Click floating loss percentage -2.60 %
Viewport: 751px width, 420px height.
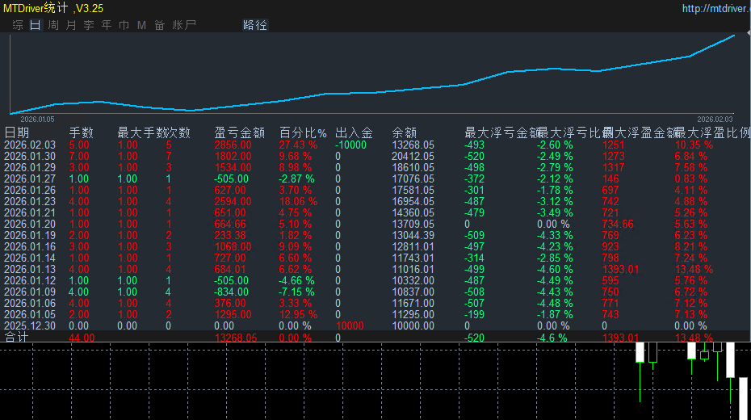point(555,145)
